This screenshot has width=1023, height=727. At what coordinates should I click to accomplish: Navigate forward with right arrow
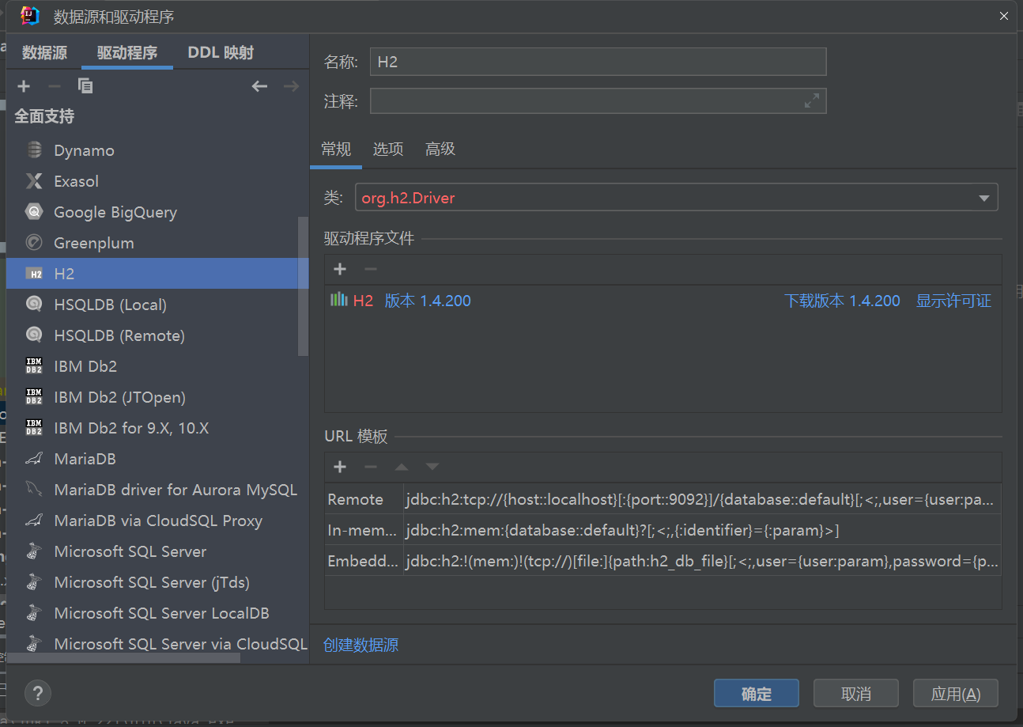[x=292, y=86]
